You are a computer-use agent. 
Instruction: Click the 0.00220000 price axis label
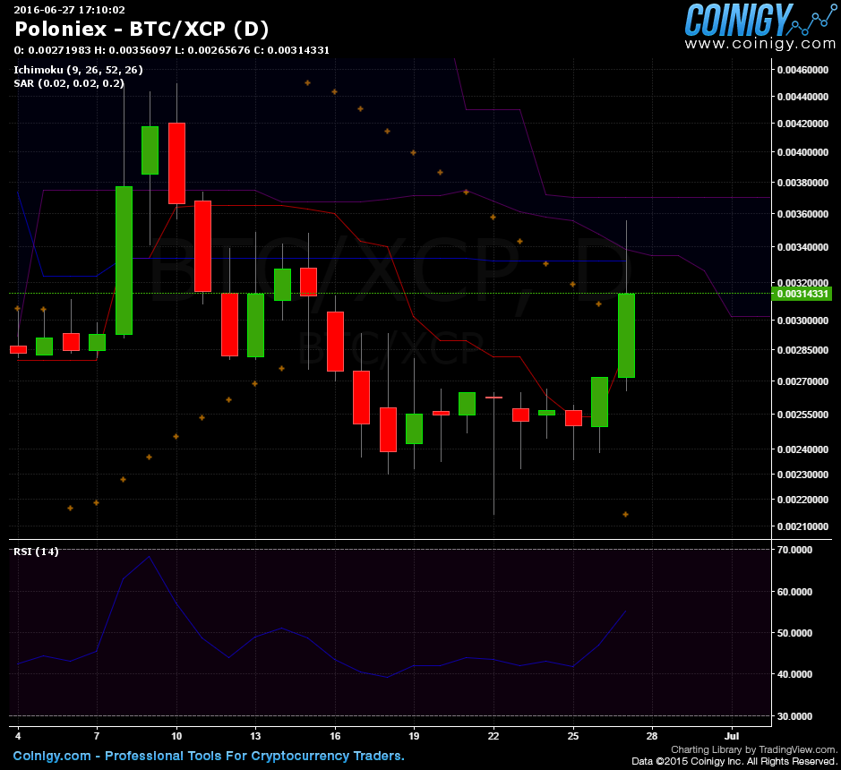[802, 500]
